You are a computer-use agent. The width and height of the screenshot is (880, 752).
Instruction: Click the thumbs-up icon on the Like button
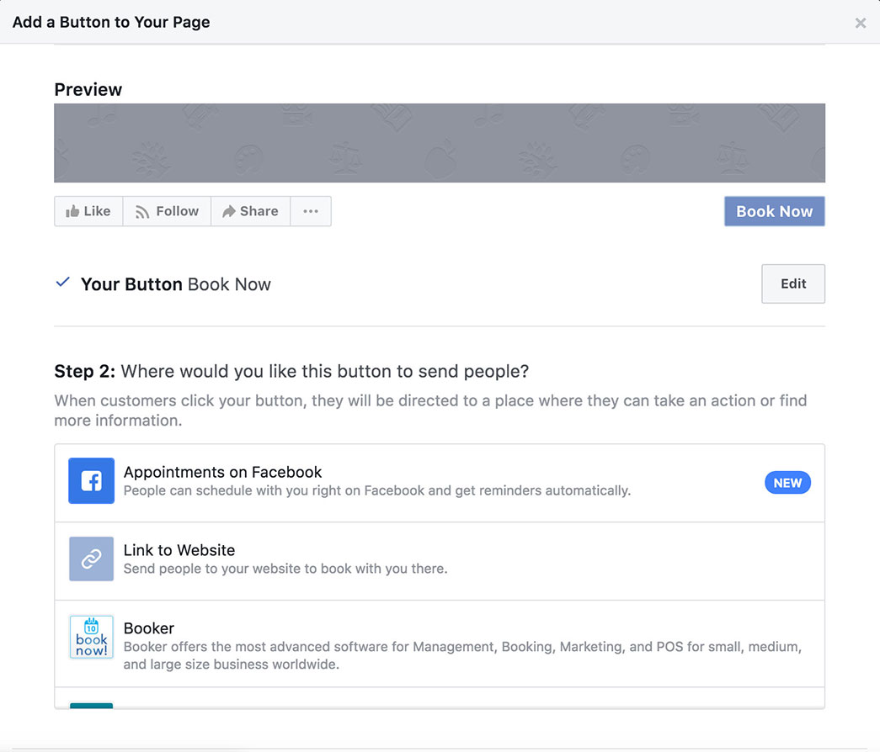pos(72,211)
